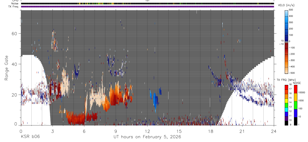Click the 1000 tick on NOISE legend
The height and width of the screenshot is (142, 308).
(301, 100)
